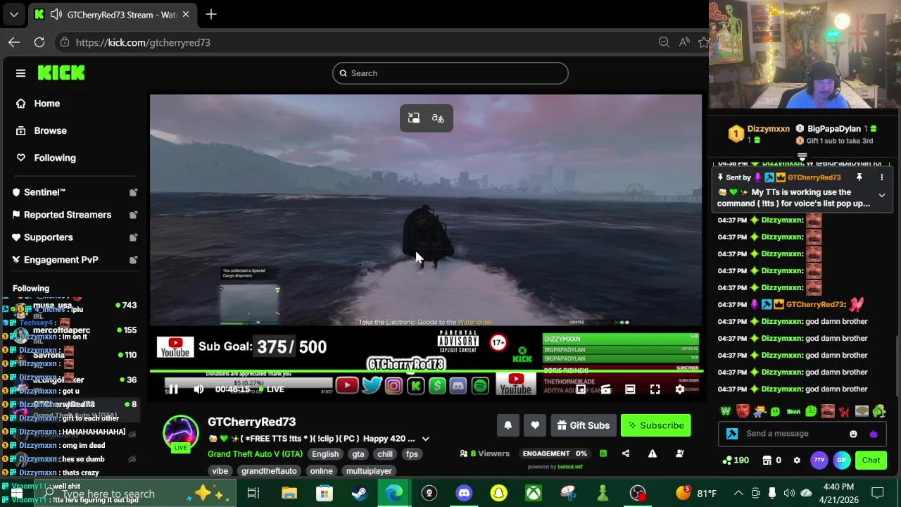Screen dimensions: 901x507
Task: Send message with Chat button
Action: pos(871,461)
